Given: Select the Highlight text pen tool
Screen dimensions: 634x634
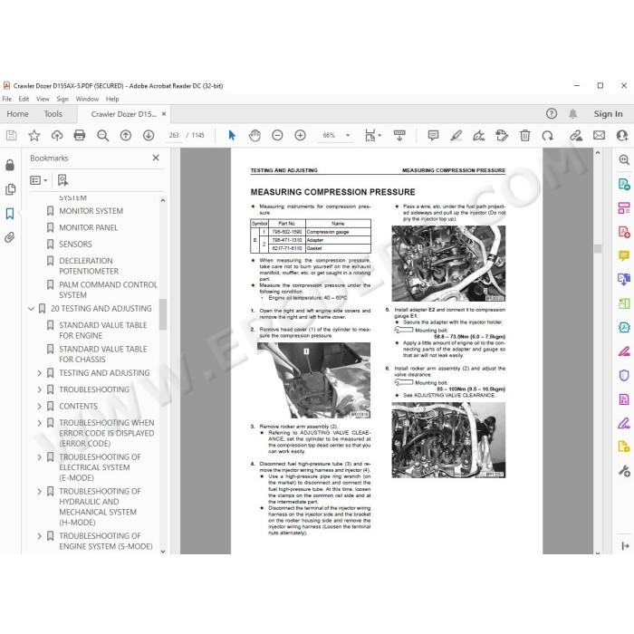Looking at the screenshot, I should tap(456, 135).
